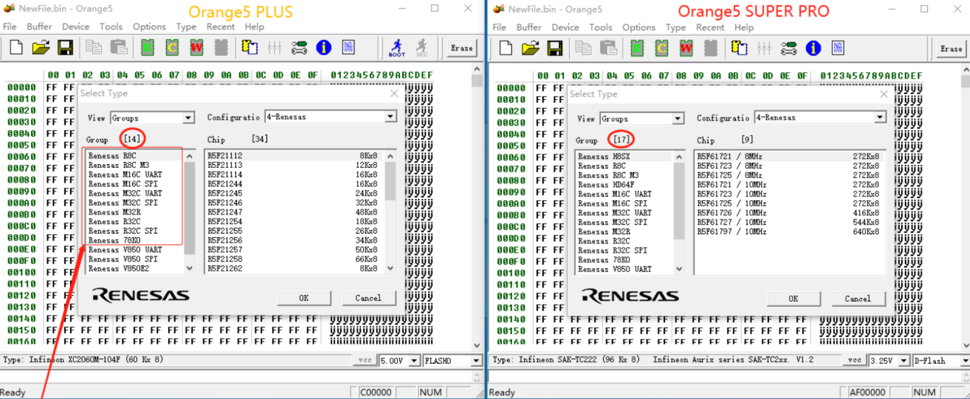Click the wrench settings icon in right window
970x399 pixels.
[x=788, y=48]
